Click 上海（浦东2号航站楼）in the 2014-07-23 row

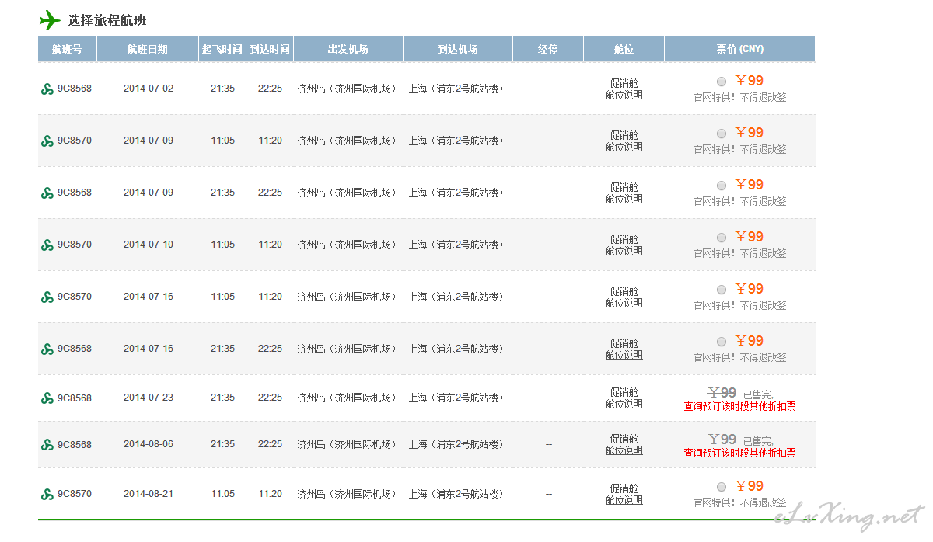coord(456,398)
